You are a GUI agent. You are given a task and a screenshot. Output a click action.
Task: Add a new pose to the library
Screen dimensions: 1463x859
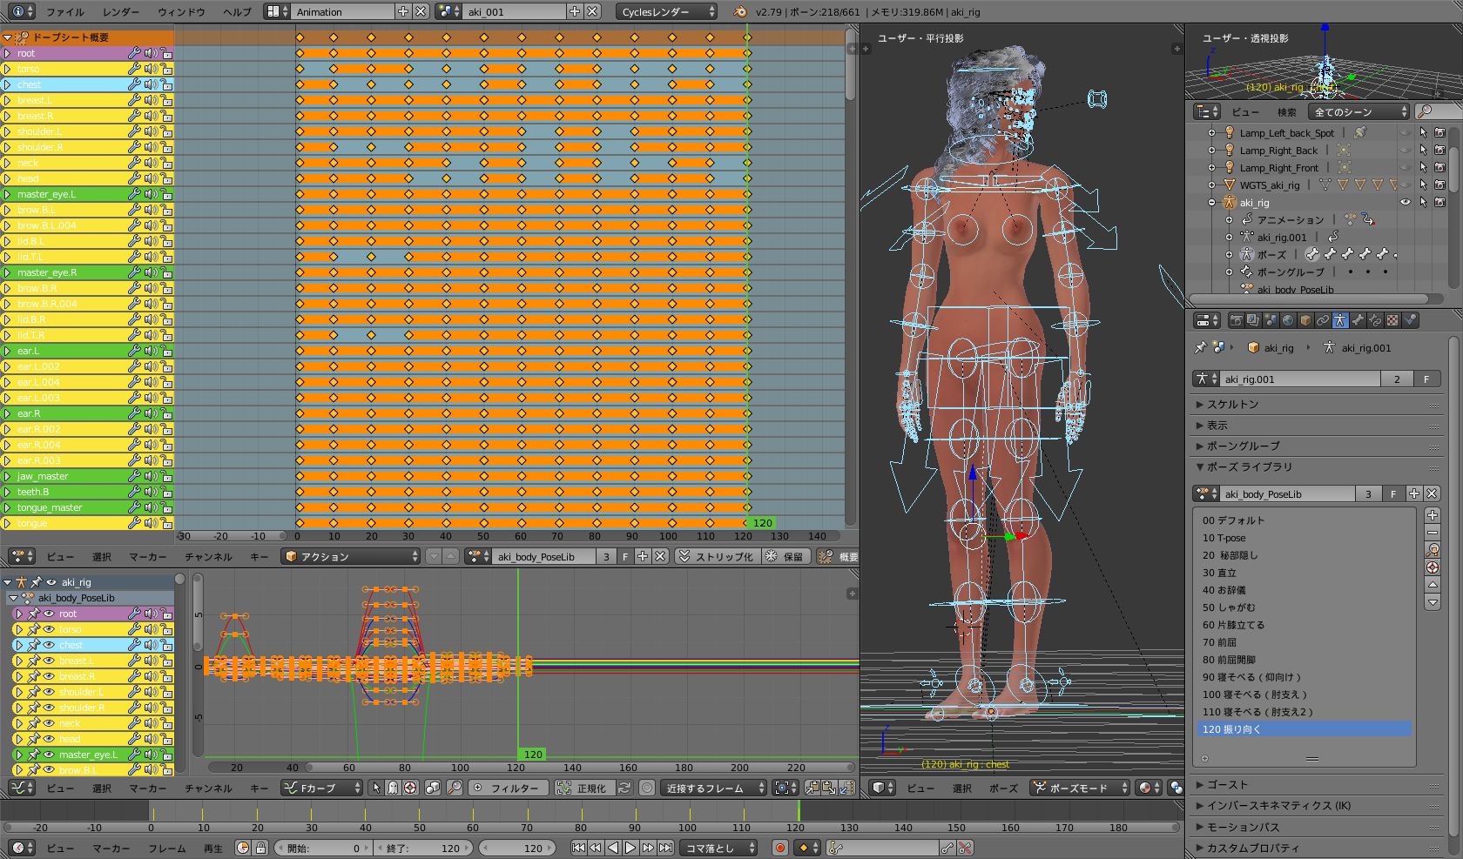[x=1433, y=515]
